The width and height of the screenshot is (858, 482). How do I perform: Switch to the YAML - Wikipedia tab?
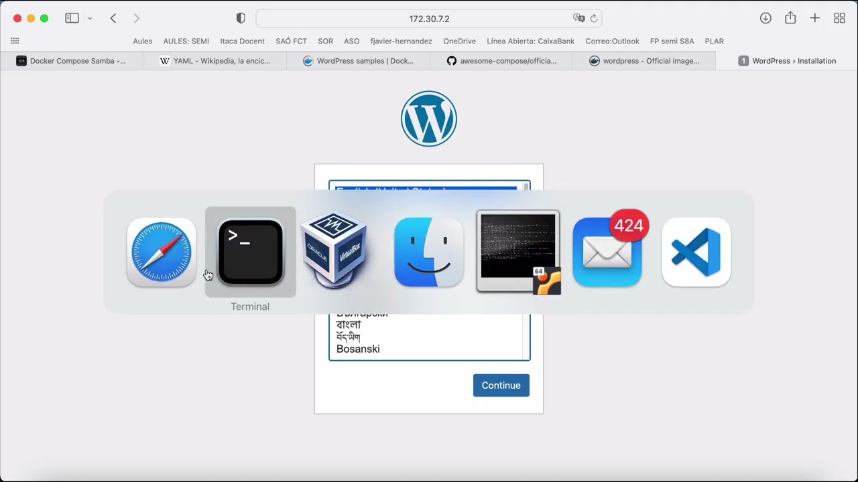coord(214,61)
